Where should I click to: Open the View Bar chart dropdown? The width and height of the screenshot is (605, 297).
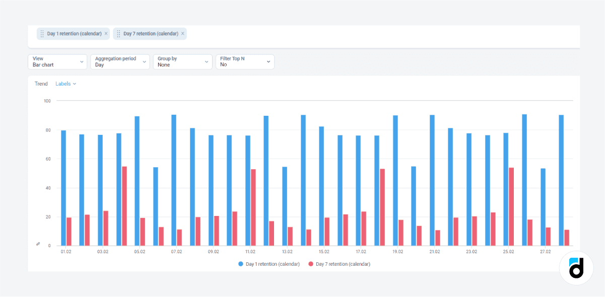57,62
